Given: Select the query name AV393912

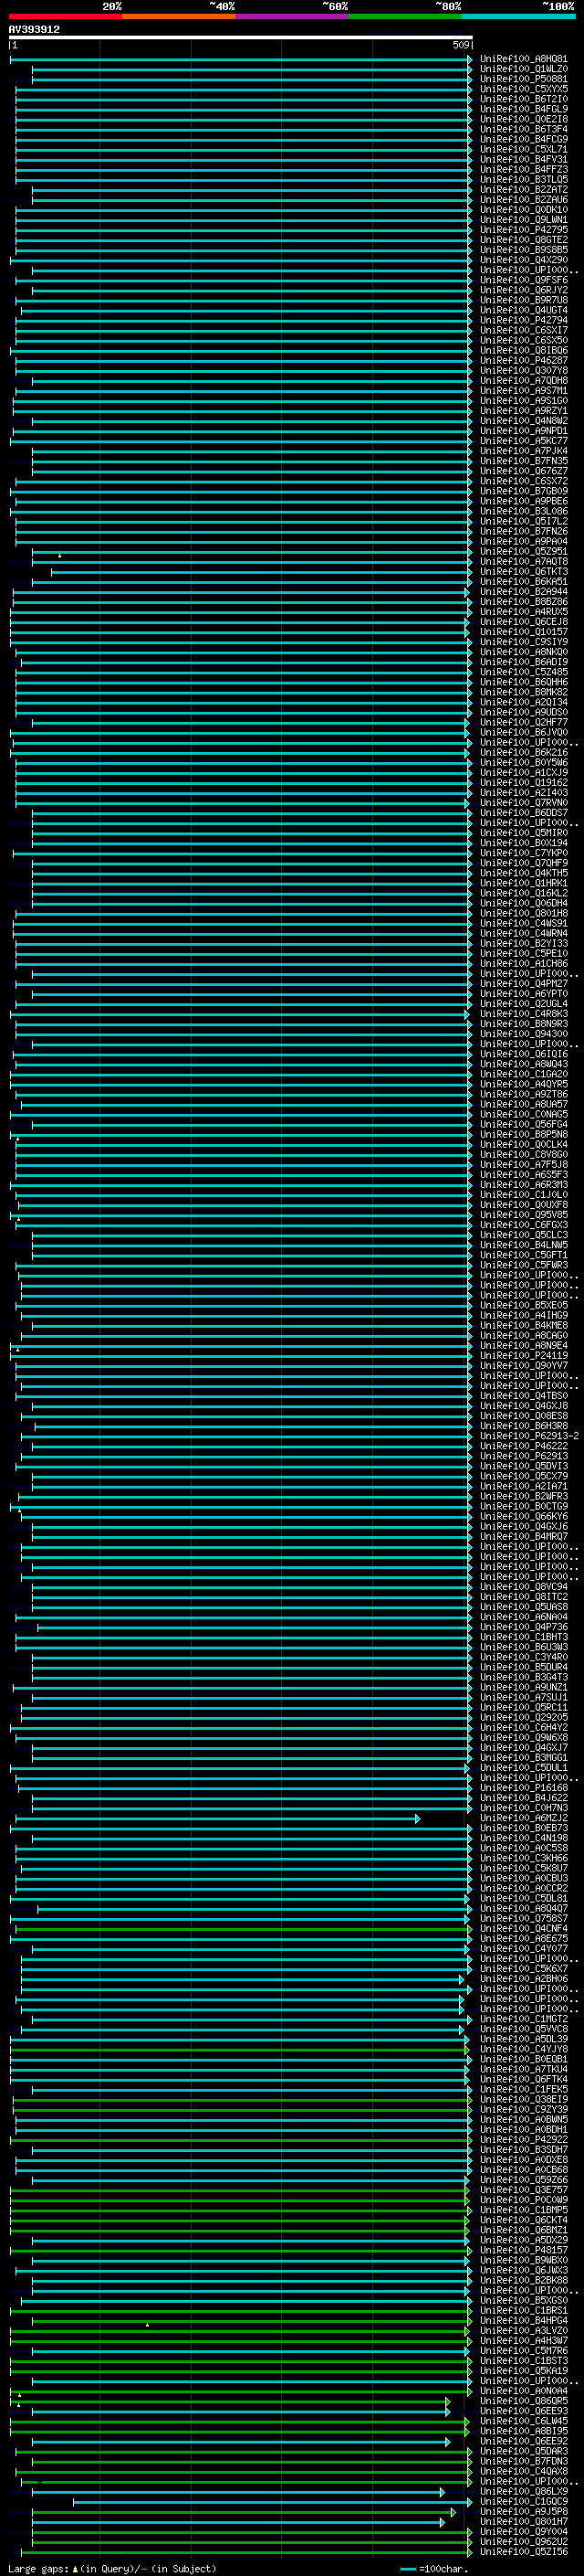Looking at the screenshot, I should [x=34, y=30].
